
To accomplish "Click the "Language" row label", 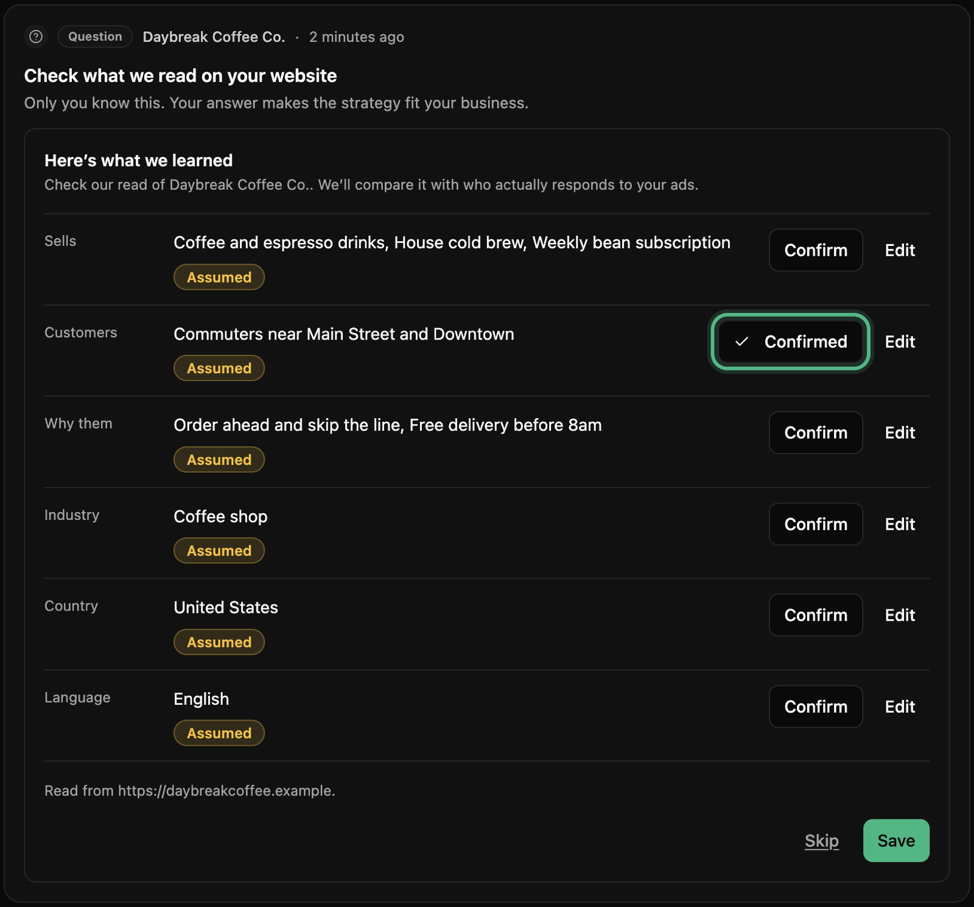I will pyautogui.click(x=77, y=698).
